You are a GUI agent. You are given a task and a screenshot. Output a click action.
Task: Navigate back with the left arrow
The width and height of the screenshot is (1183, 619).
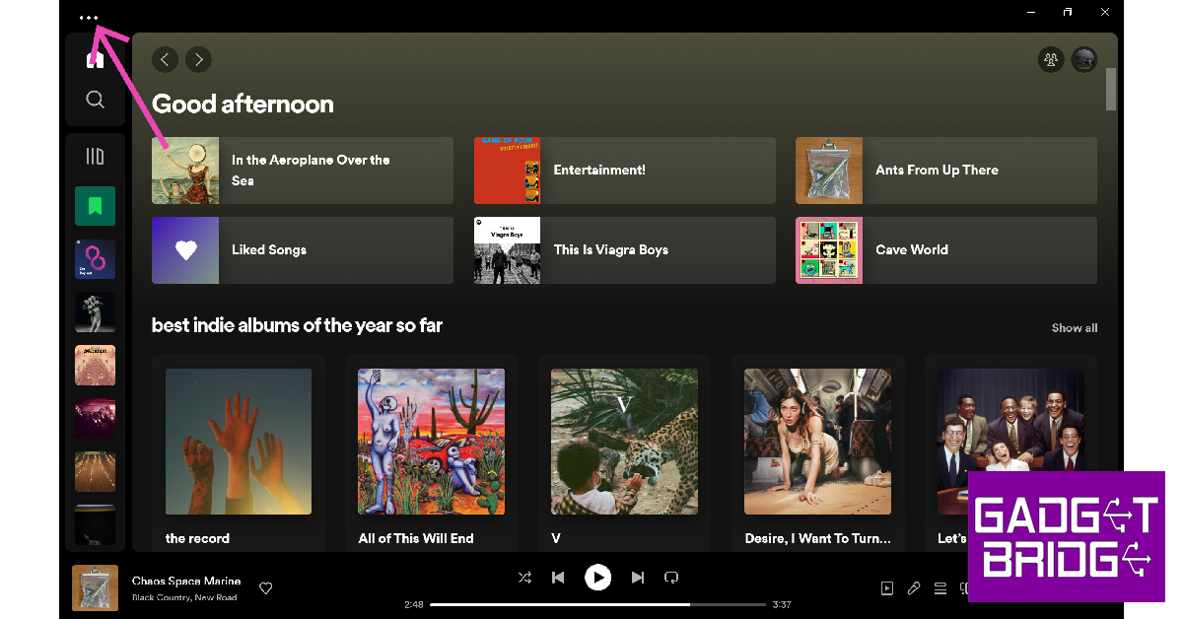coord(165,60)
